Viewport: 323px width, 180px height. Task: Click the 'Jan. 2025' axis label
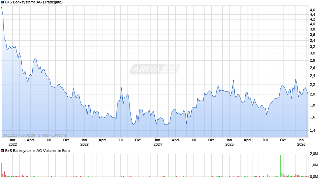230,142
